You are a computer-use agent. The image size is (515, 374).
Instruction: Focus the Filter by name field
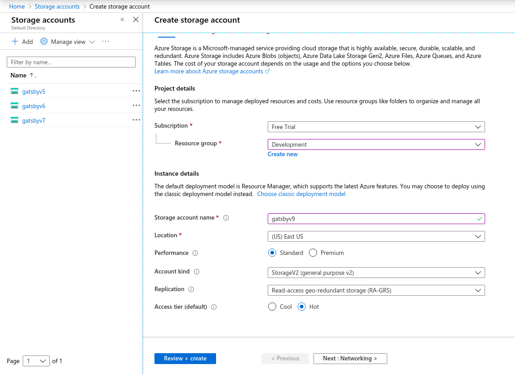(71, 62)
